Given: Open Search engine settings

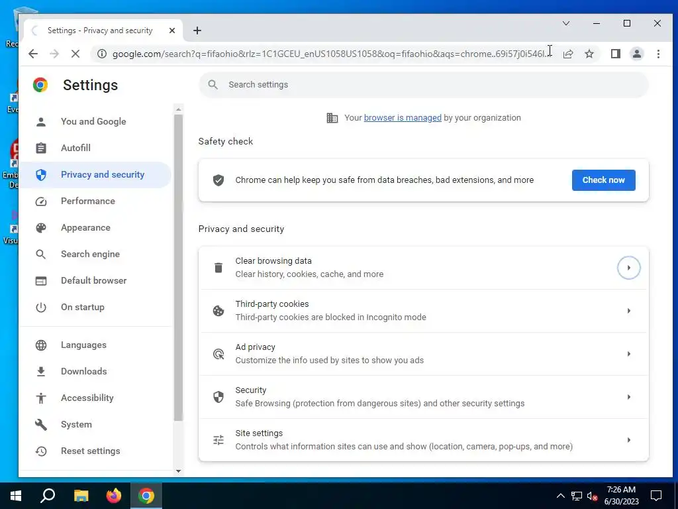Looking at the screenshot, I should (96, 254).
